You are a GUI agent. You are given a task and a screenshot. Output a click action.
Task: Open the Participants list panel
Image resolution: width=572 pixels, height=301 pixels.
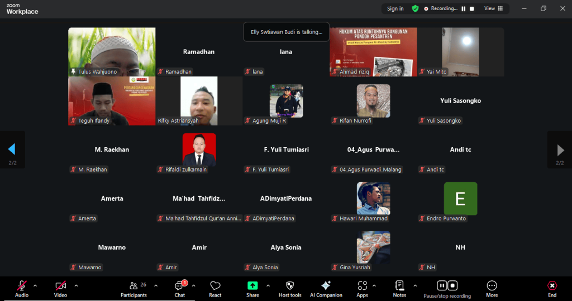pyautogui.click(x=134, y=289)
